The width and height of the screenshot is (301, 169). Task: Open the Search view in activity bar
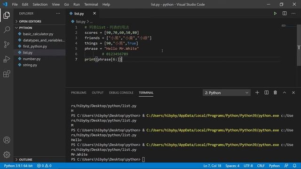click(x=7, y=30)
